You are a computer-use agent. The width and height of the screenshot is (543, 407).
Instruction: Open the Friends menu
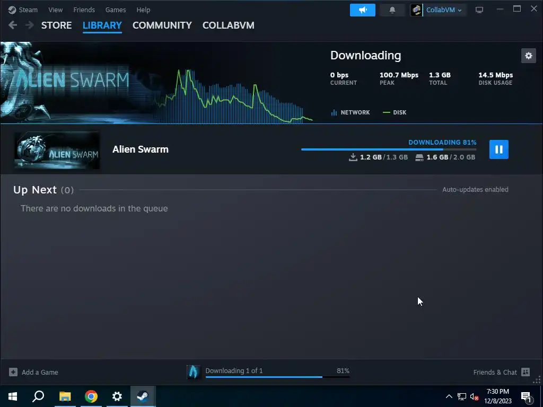pos(84,10)
